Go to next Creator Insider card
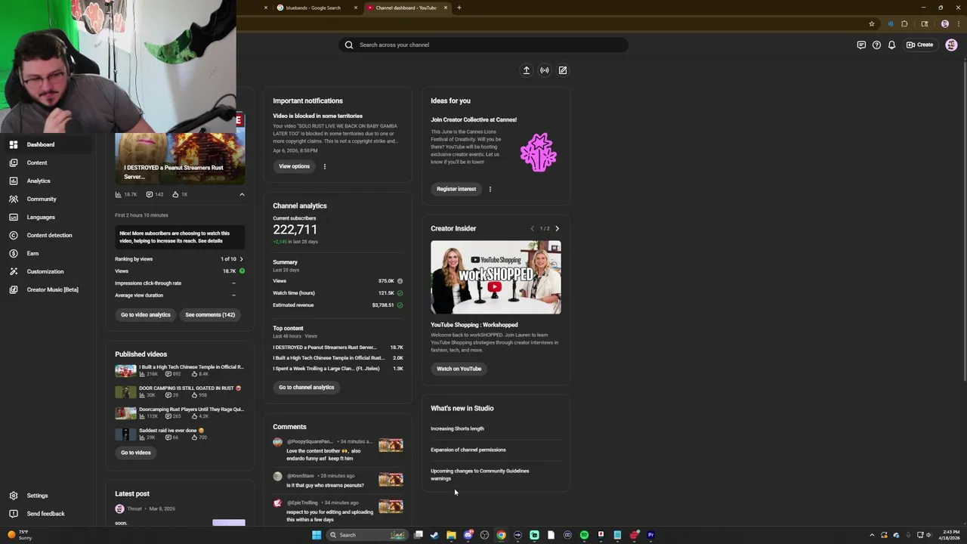The height and width of the screenshot is (544, 967). tap(558, 228)
